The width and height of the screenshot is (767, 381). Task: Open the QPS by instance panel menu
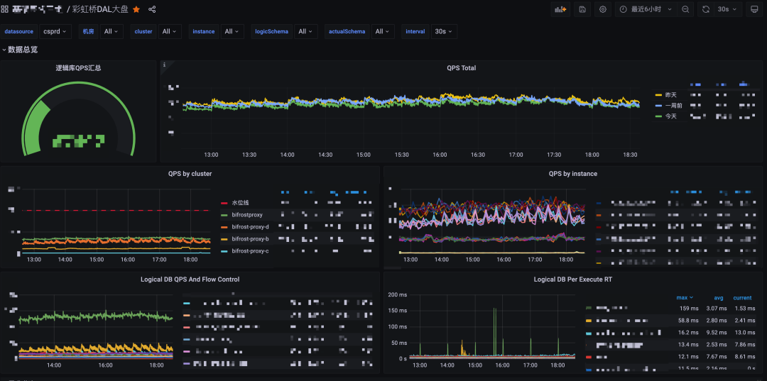pos(573,173)
